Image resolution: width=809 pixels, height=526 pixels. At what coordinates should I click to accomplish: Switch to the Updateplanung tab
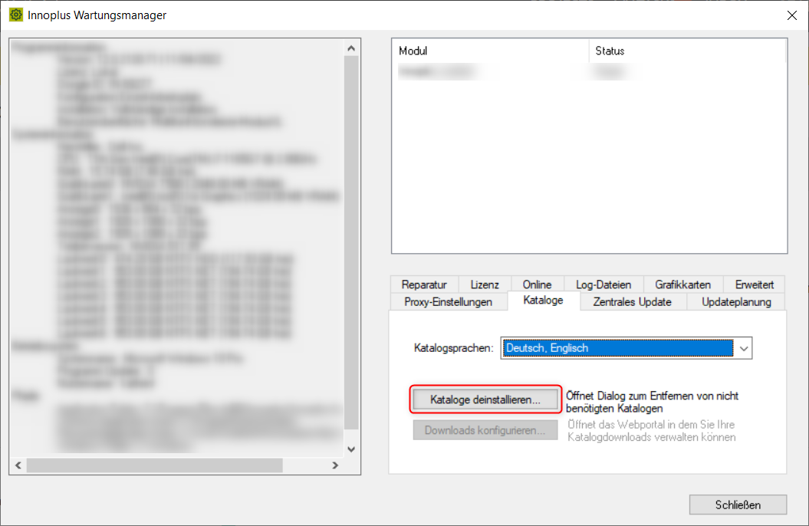point(736,301)
